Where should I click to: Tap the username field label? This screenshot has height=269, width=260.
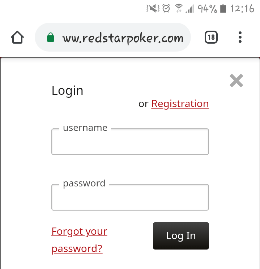[85, 128]
